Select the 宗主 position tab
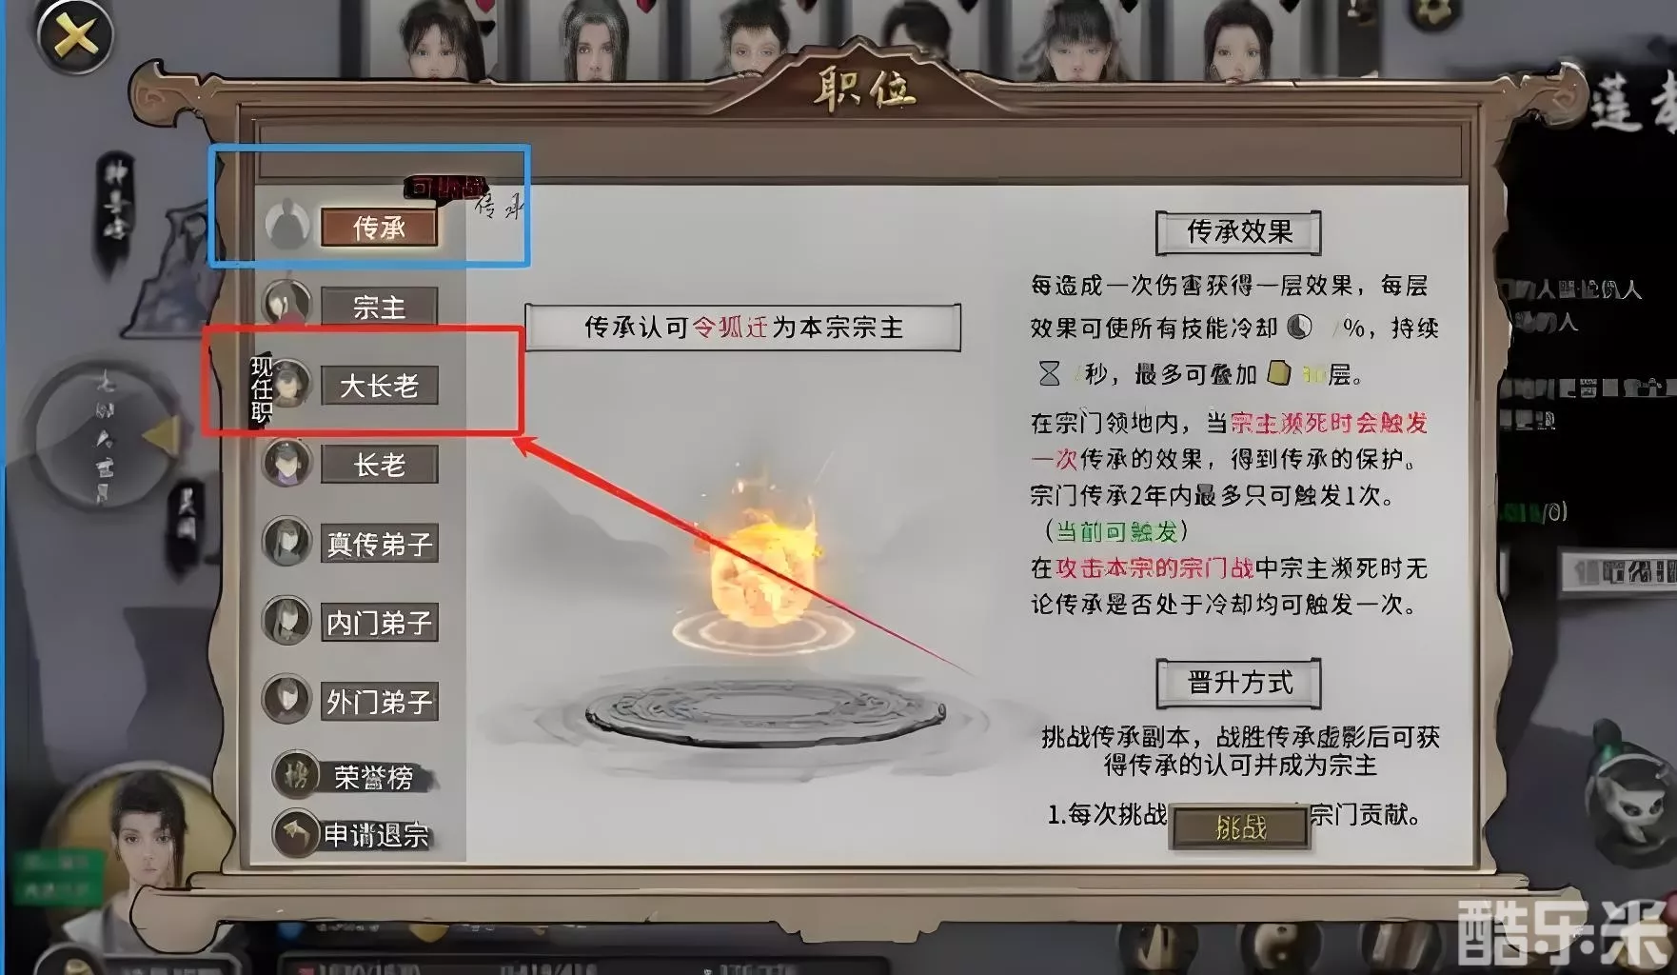The height and width of the screenshot is (975, 1677). 379,307
